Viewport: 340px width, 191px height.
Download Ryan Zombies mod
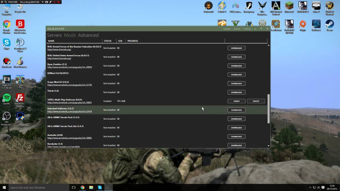236,66
